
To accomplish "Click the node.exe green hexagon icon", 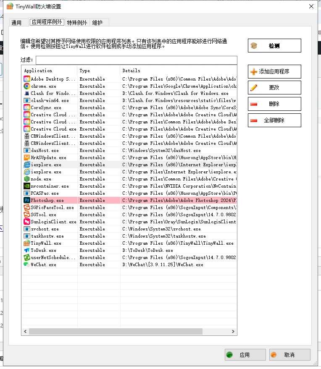I will point(27,179).
